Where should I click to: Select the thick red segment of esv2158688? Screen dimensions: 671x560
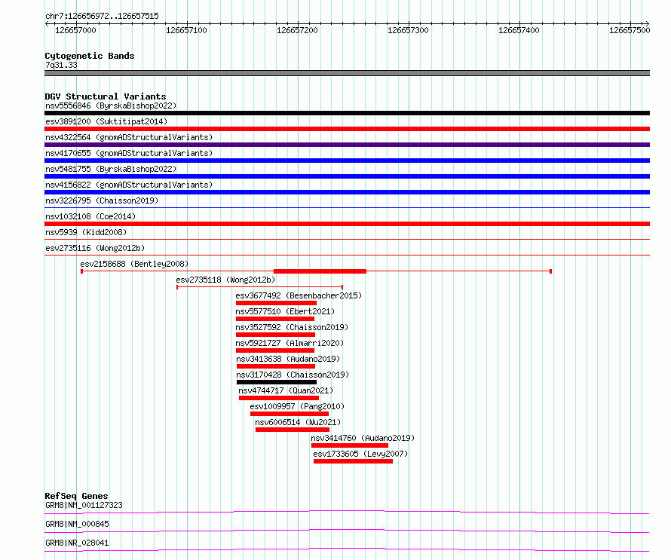click(x=320, y=271)
